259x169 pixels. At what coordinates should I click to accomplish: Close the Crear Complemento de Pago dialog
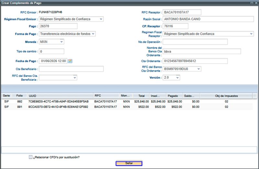(256, 3)
